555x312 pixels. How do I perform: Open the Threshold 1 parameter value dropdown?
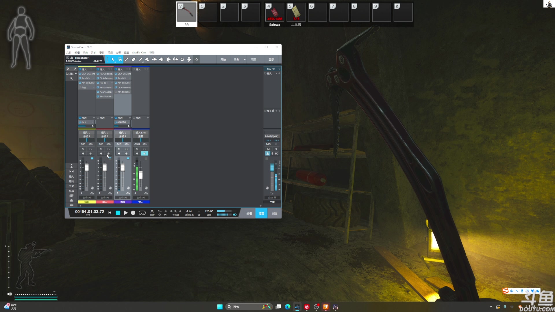point(101,61)
